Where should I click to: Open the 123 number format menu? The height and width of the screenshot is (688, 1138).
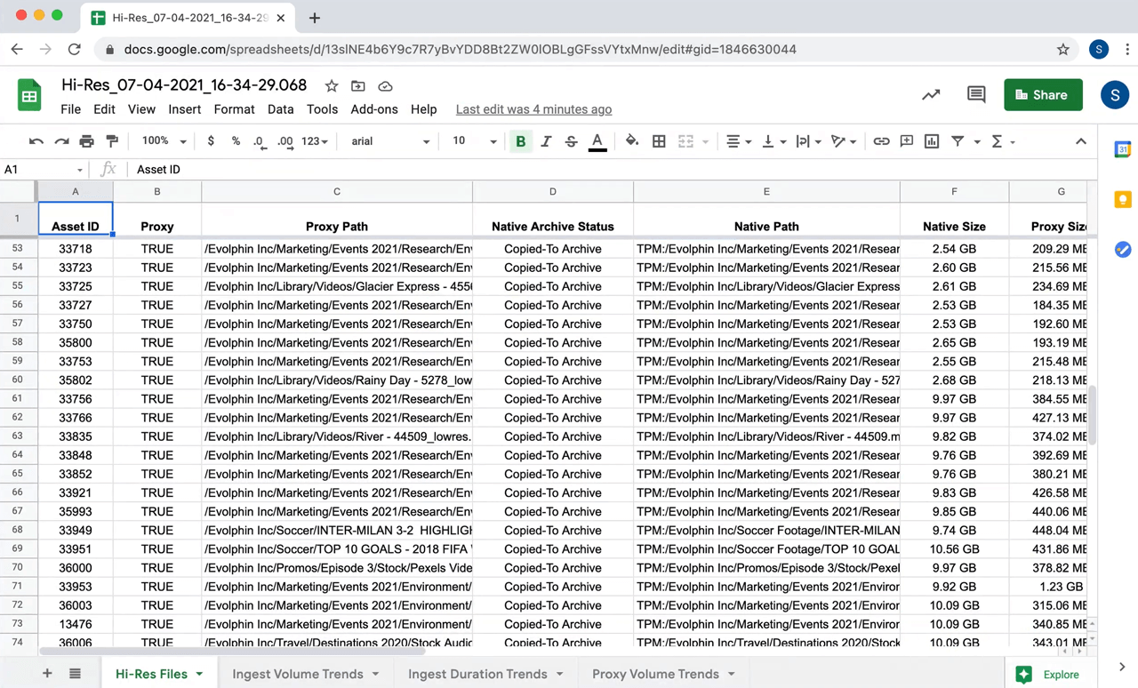tap(315, 141)
